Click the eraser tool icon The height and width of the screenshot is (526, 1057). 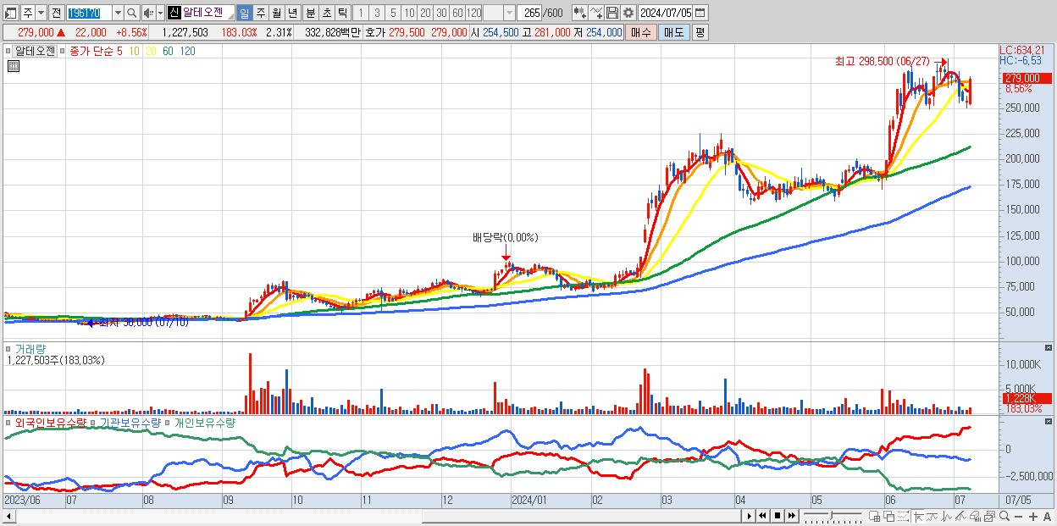point(975,517)
